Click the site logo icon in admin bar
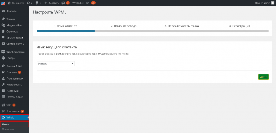 (x=3, y=3)
